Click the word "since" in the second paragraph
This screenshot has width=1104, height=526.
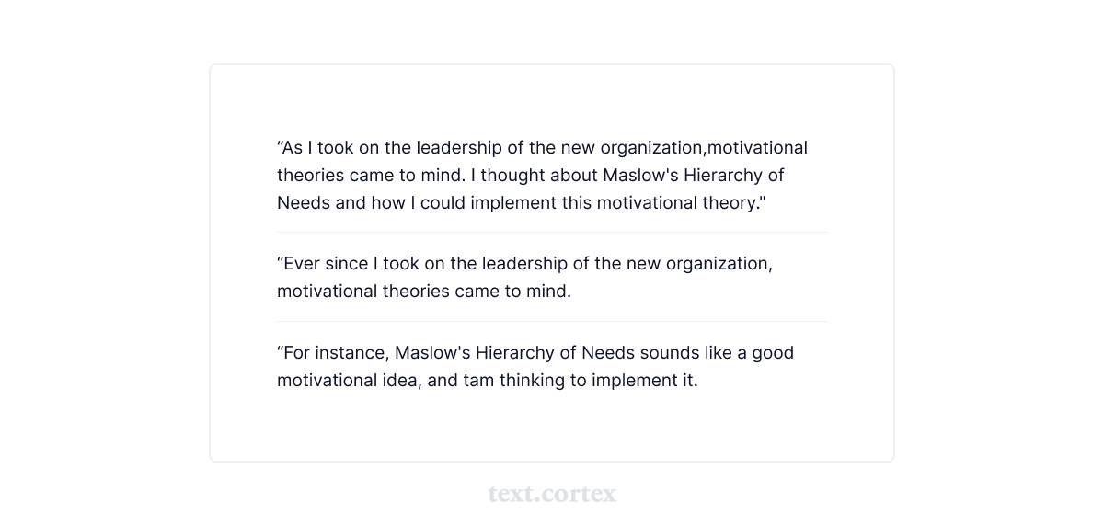click(347, 264)
